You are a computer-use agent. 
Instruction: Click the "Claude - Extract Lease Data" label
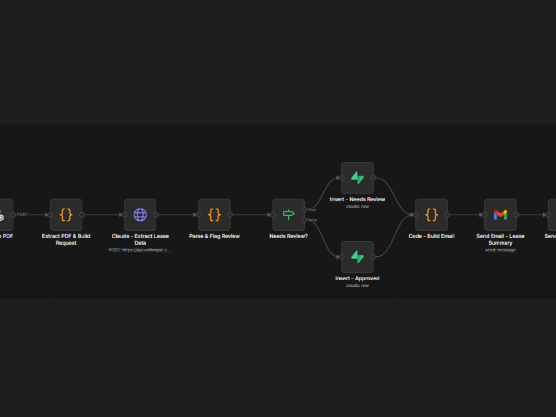(x=140, y=239)
